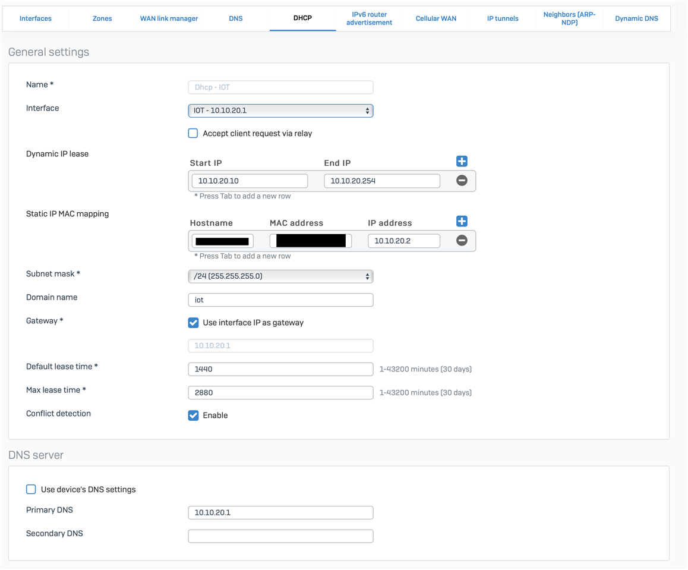
Task: Click the empty Secondary DNS field
Action: (281, 536)
